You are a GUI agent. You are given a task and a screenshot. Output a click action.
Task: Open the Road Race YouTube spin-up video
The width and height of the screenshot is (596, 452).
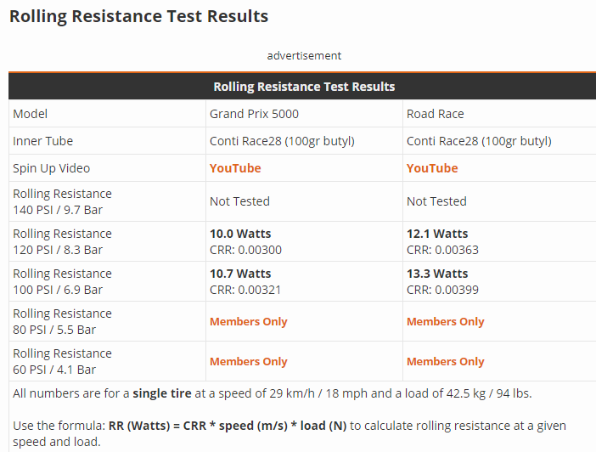click(x=432, y=168)
